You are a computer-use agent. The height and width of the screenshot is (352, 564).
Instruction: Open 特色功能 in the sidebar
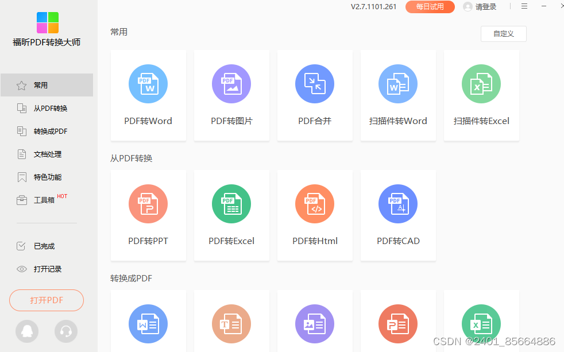47,177
